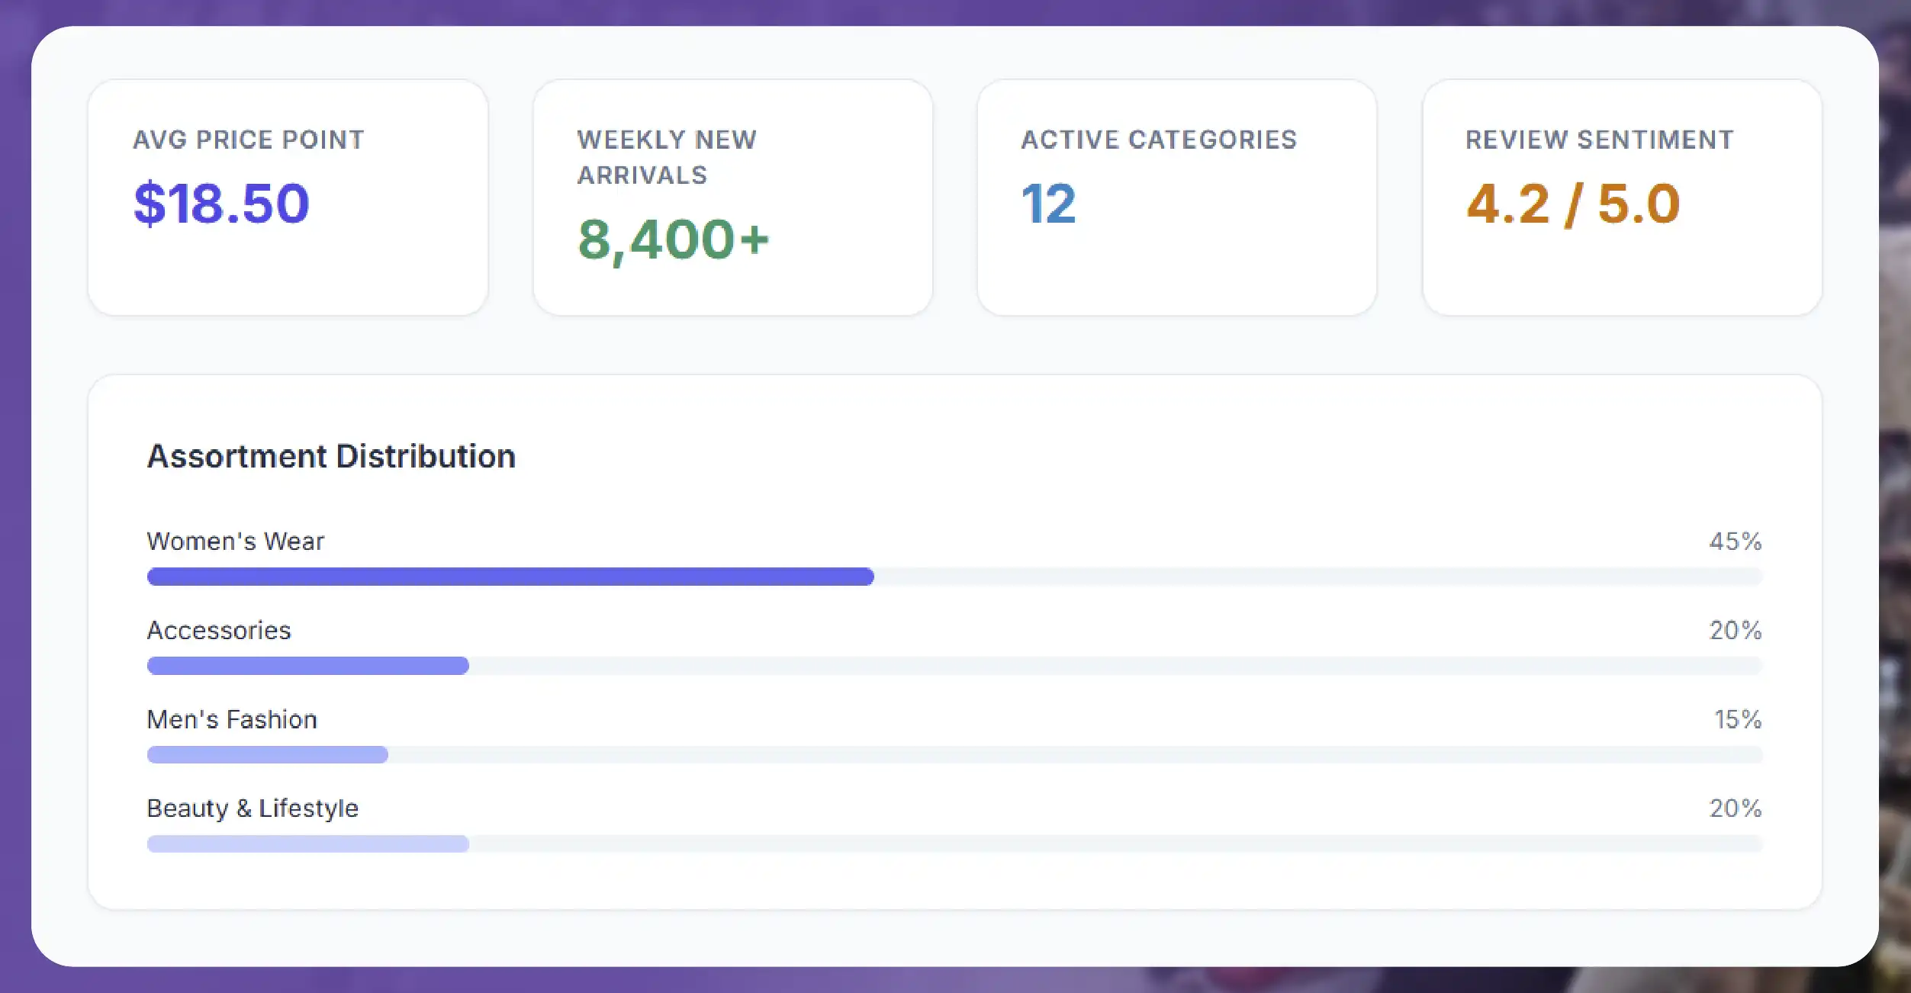Open the Review Sentiment card

(1622, 198)
